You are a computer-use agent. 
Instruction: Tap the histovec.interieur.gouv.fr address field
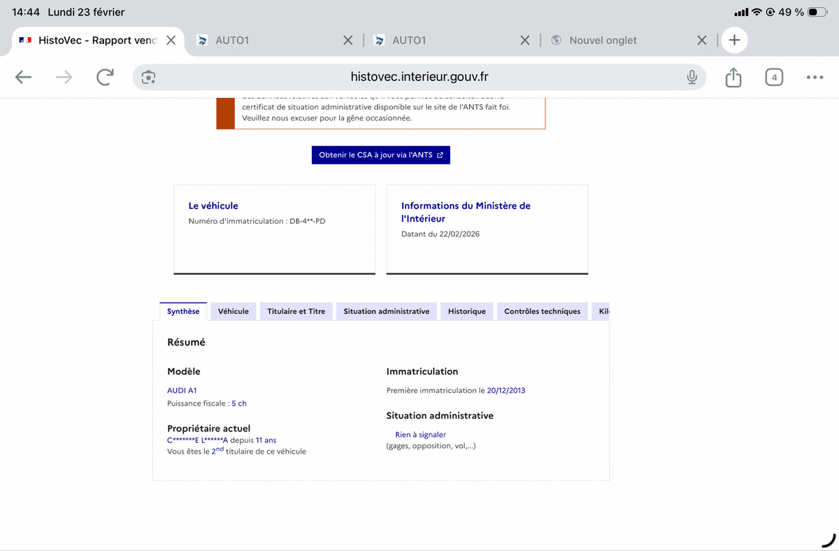pyautogui.click(x=419, y=78)
